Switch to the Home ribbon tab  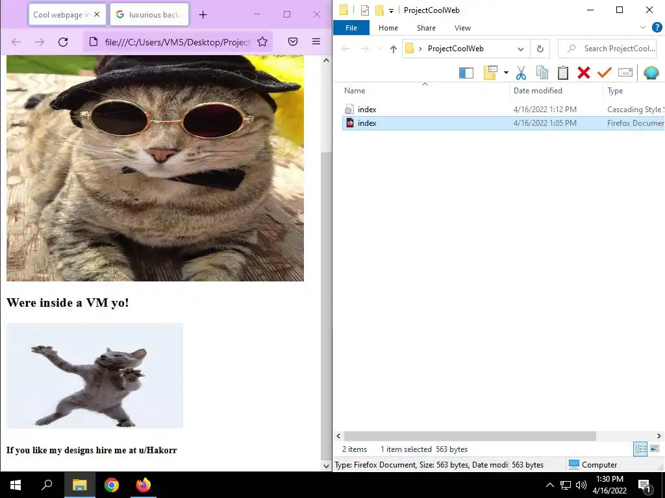tap(388, 28)
